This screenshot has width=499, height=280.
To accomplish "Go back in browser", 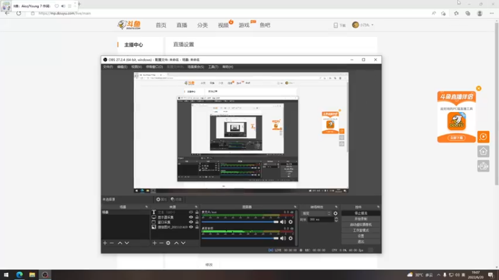I will (x=7, y=13).
